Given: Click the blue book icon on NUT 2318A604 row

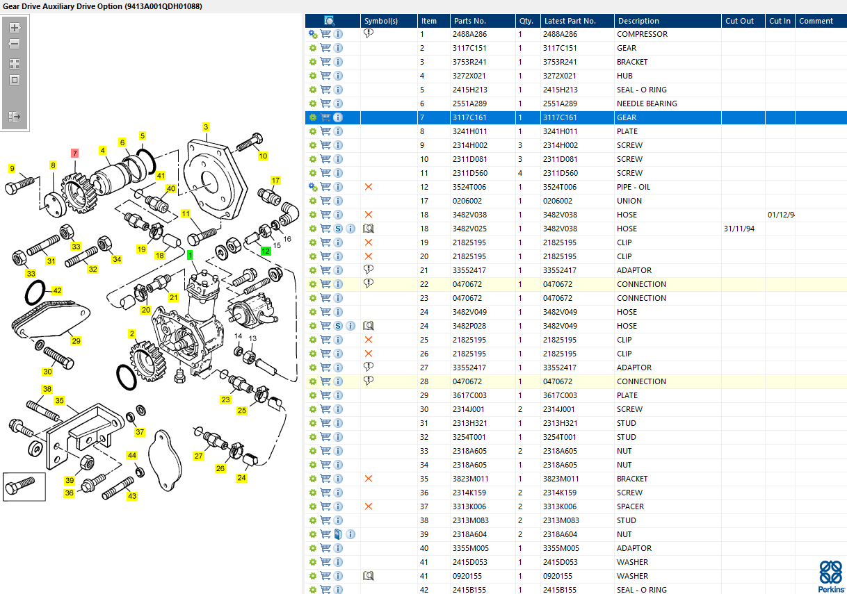Looking at the screenshot, I should [x=338, y=534].
